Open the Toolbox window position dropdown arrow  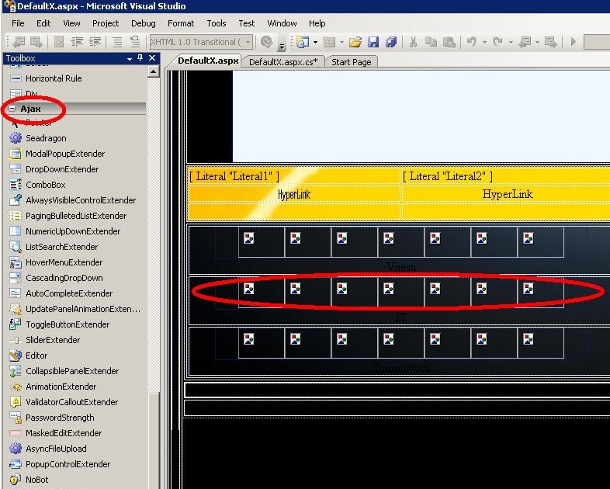(129, 59)
